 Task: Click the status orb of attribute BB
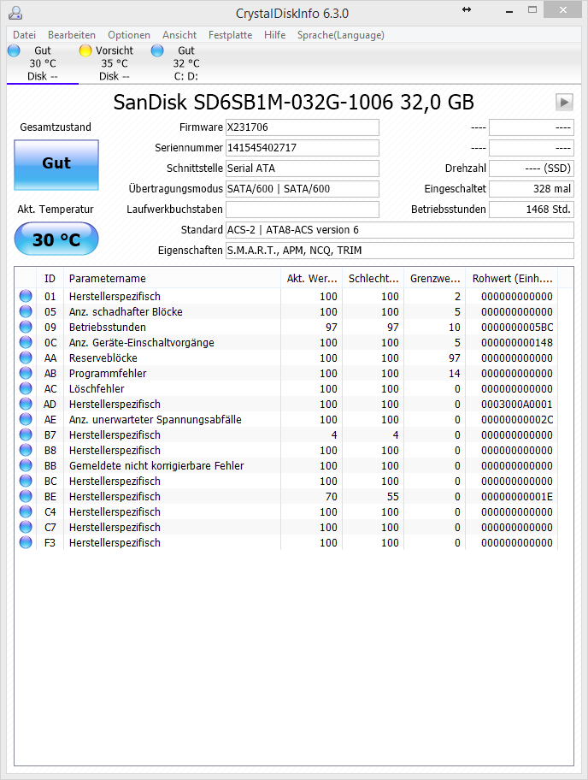coord(26,465)
